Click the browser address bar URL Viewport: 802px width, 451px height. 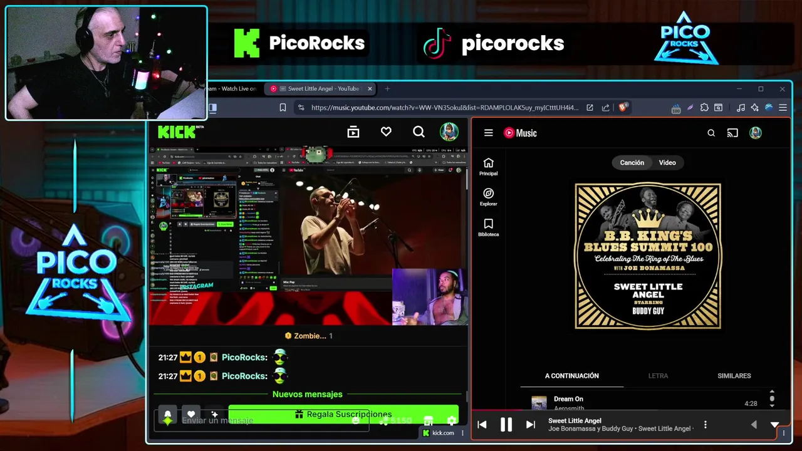[445, 108]
